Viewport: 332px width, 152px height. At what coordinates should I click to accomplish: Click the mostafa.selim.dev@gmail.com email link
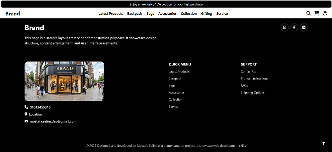[53, 121]
